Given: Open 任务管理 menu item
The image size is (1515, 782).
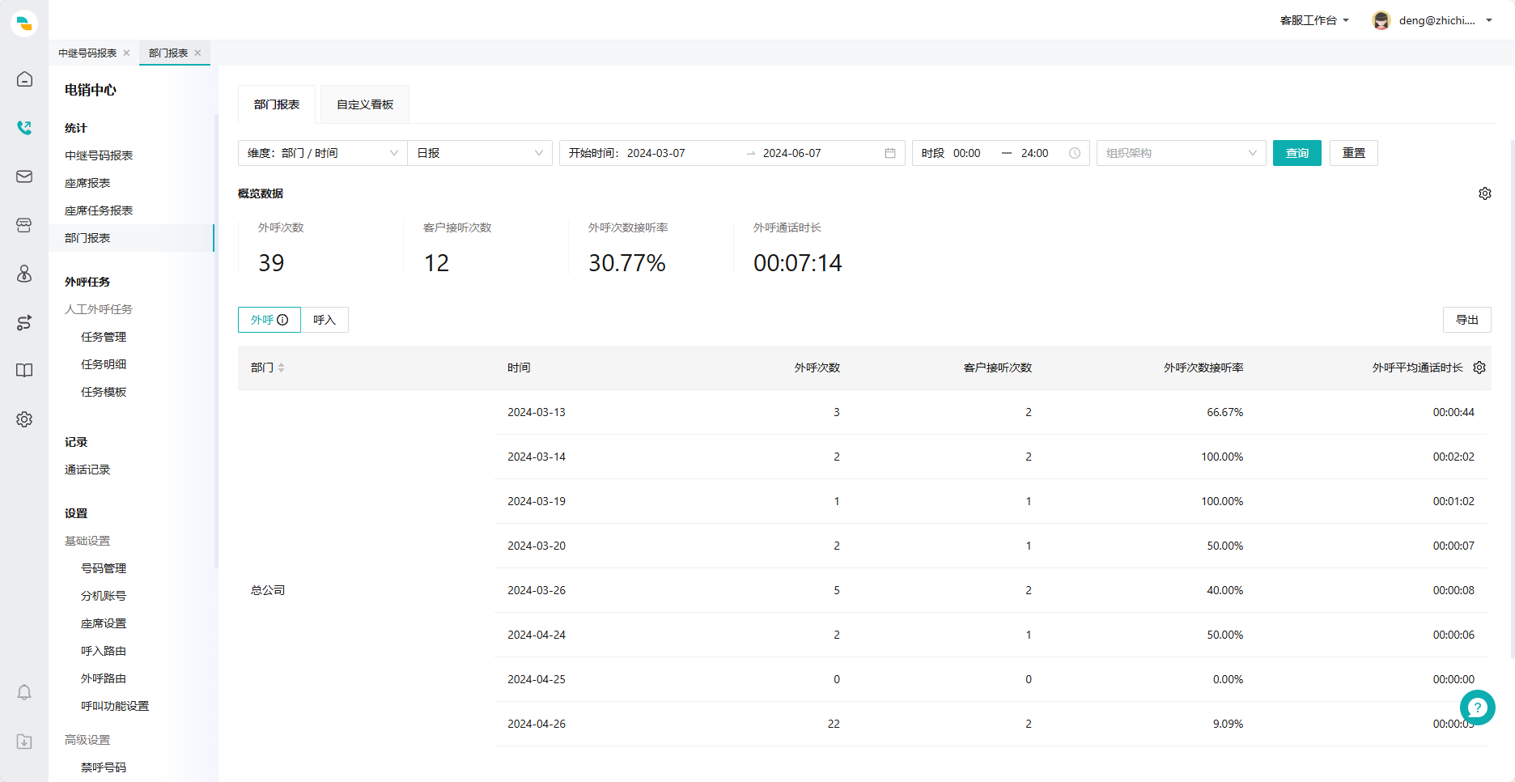Looking at the screenshot, I should pos(104,337).
